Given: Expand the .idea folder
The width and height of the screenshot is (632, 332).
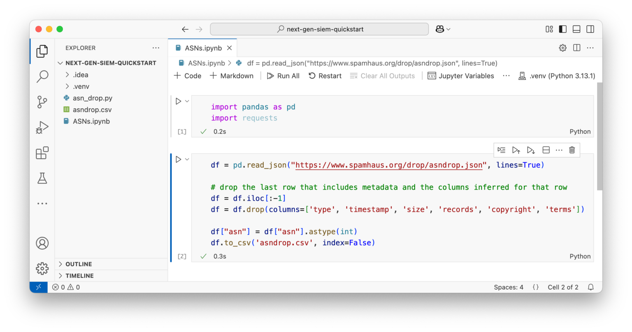Looking at the screenshot, I should tap(80, 75).
